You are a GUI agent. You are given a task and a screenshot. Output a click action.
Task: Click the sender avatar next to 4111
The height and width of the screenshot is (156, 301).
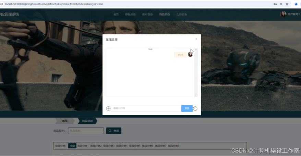[190, 54]
